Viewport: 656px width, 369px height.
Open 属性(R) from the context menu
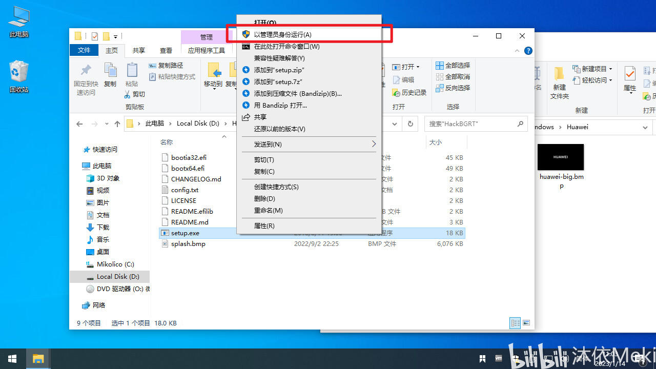309,225
